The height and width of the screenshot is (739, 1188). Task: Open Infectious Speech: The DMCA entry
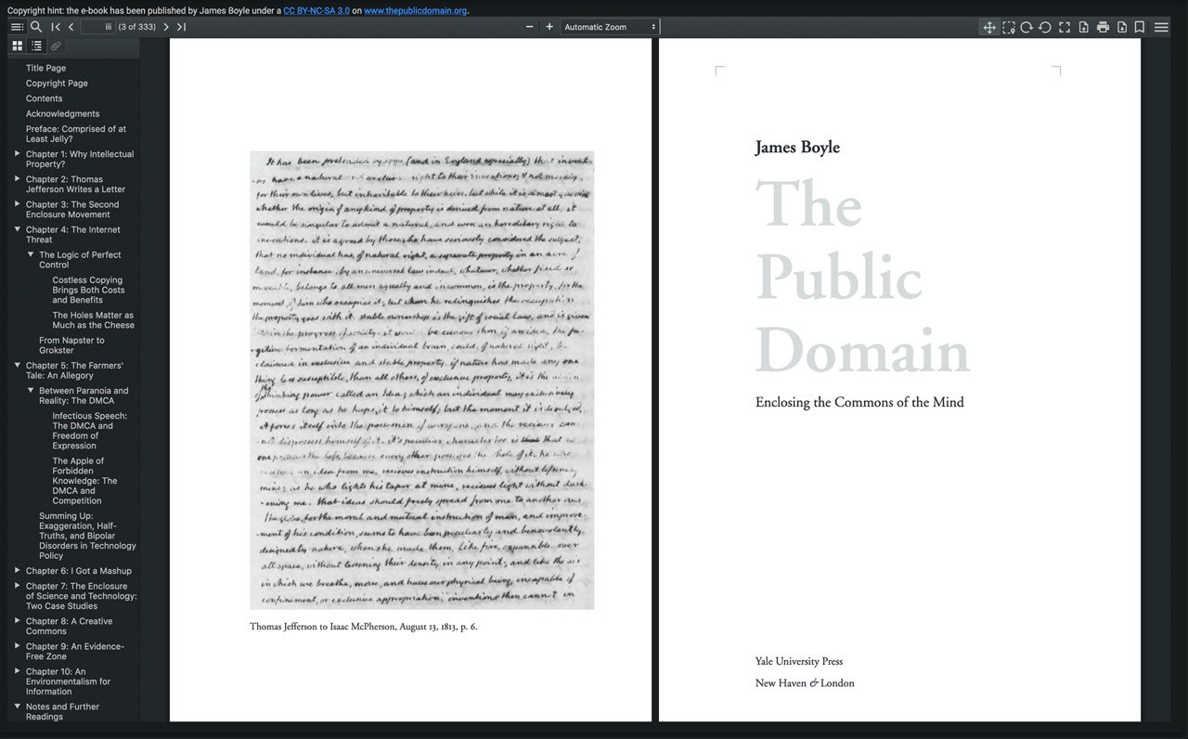point(90,431)
